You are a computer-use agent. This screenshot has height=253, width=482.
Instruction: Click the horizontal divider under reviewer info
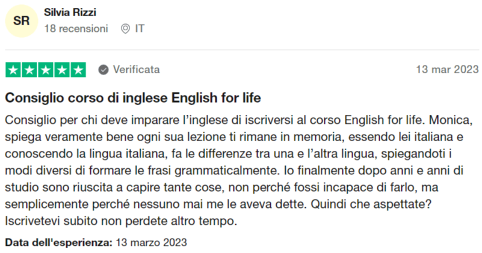[242, 50]
